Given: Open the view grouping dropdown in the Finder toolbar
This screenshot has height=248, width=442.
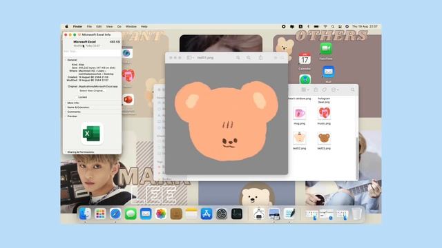Looking at the screenshot, I should click(305, 90).
